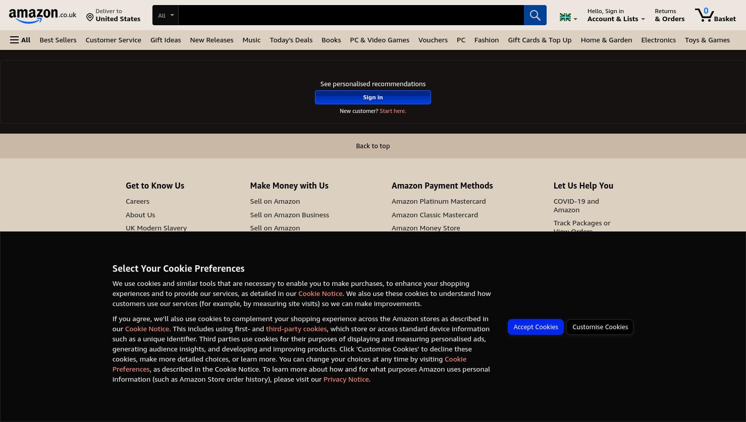Viewport: 746px width, 422px height.
Task: Open COVID-19 and Amazon link
Action: tap(576, 205)
